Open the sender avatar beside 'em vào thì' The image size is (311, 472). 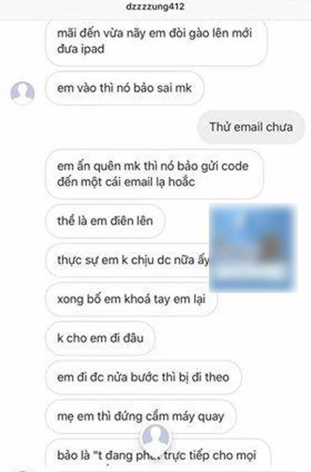click(22, 93)
